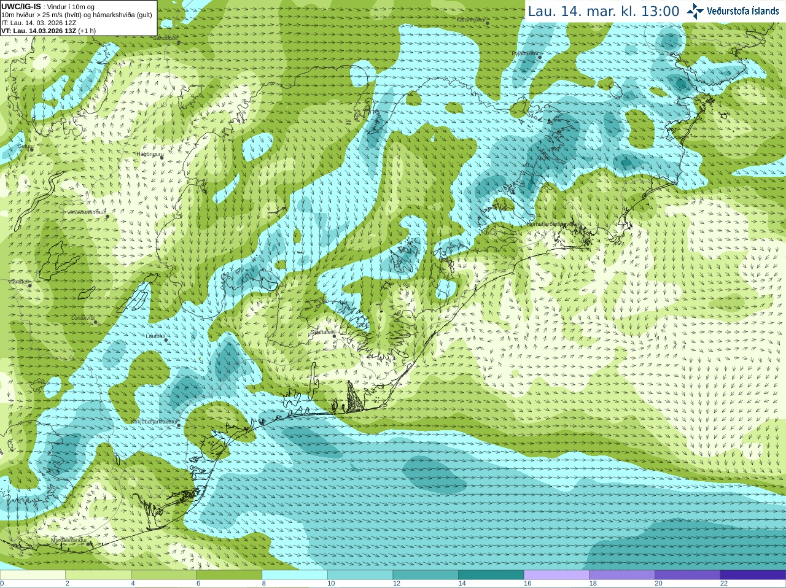Click the 16–18 m/s lavender legend swatch
786x588 pixels.
tap(557, 574)
